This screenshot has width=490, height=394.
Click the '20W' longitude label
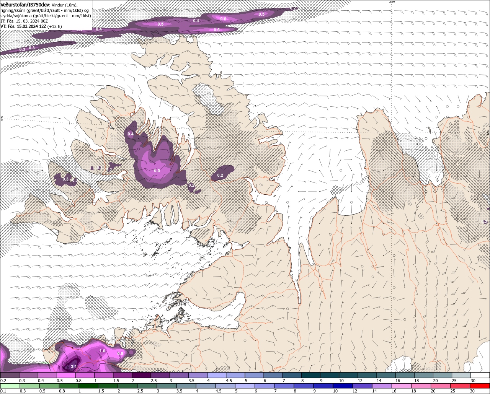(391, 2)
